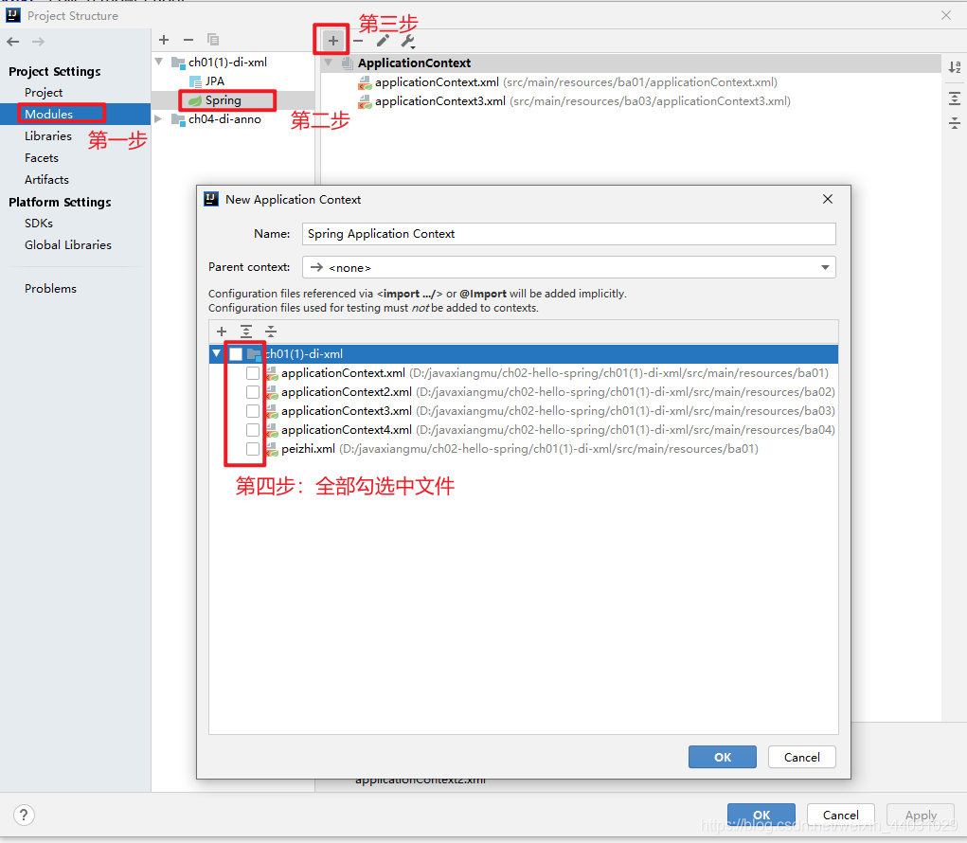The image size is (967, 843).
Task: Select JPA facet under ch01(1)-di-xml
Action: [x=215, y=81]
